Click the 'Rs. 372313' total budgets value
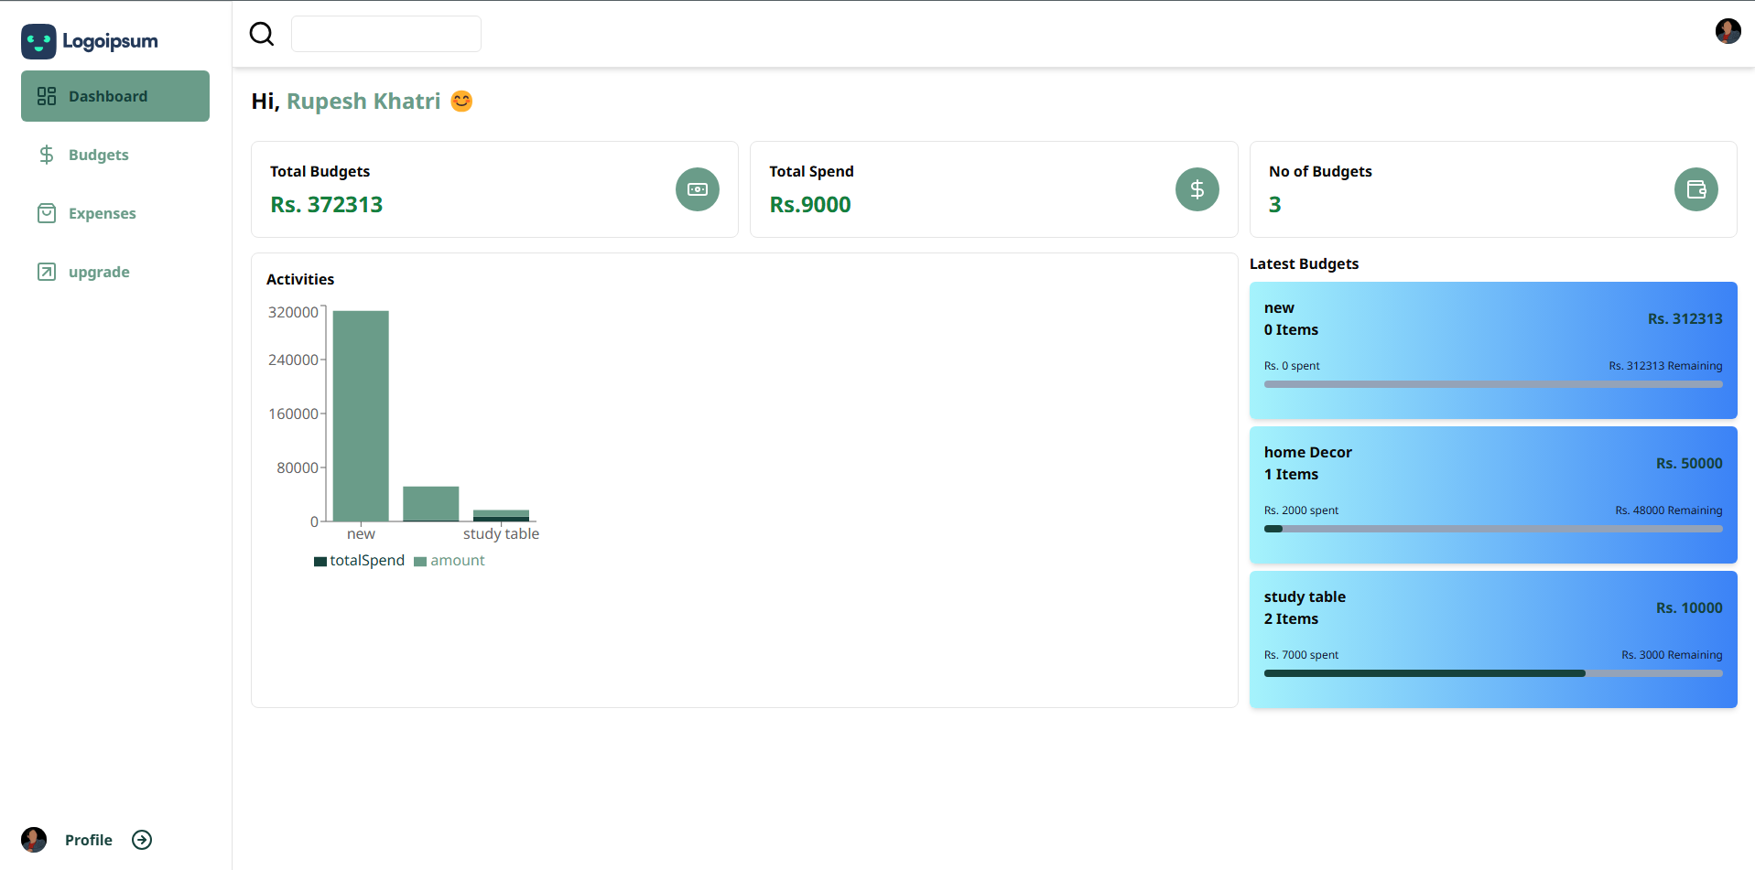Viewport: 1755px width, 870px height. click(327, 205)
